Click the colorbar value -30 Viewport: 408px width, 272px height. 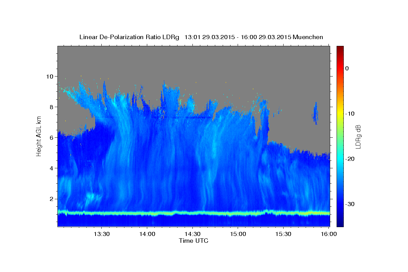pos(350,204)
